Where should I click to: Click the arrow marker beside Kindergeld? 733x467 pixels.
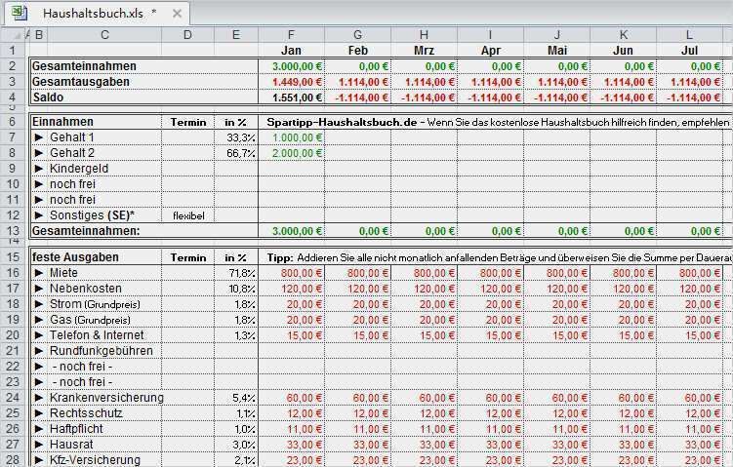click(x=39, y=169)
